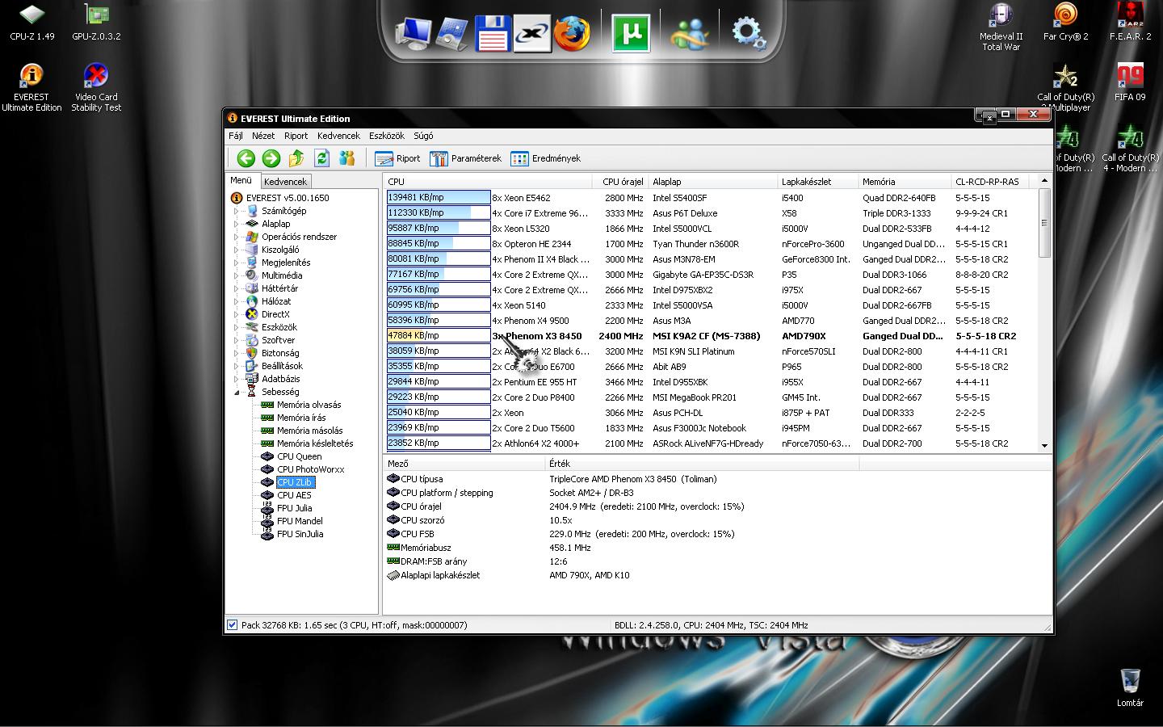Open the Nézet menu
Image resolution: width=1163 pixels, height=727 pixels.
pyautogui.click(x=263, y=136)
